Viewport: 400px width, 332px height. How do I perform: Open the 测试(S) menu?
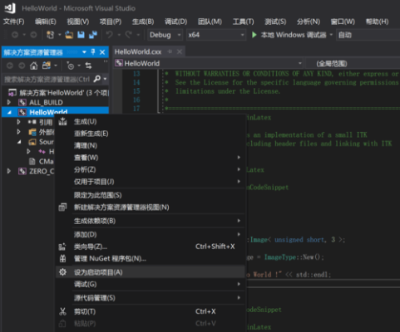point(275,22)
